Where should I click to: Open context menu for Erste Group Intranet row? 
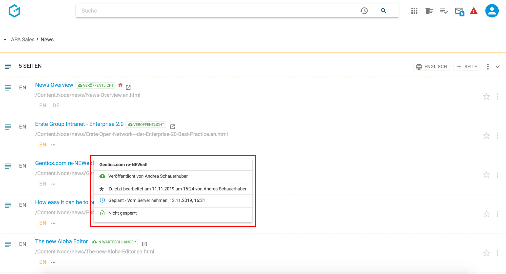pos(498,136)
